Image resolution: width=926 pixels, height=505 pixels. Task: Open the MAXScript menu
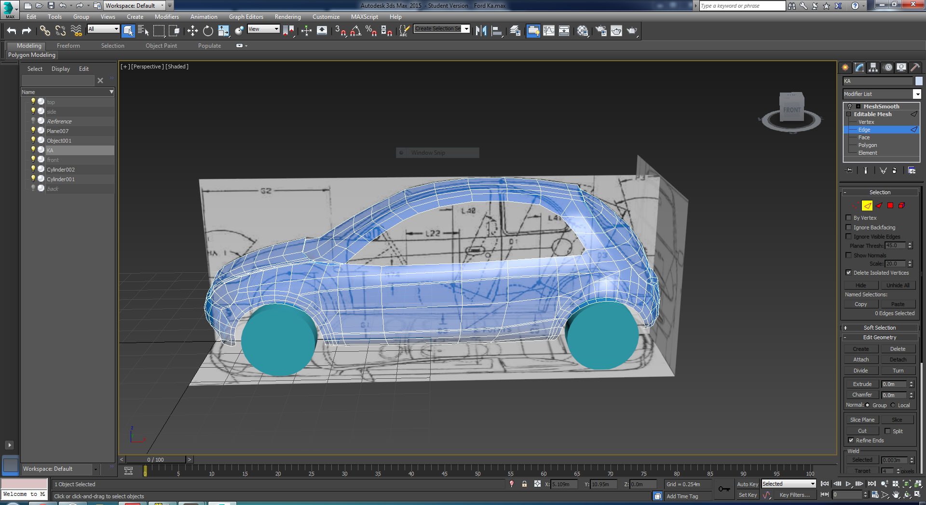point(365,17)
